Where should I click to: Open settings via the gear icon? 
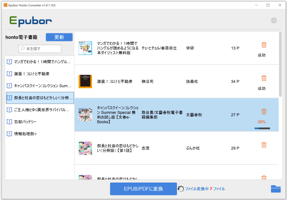point(274,20)
